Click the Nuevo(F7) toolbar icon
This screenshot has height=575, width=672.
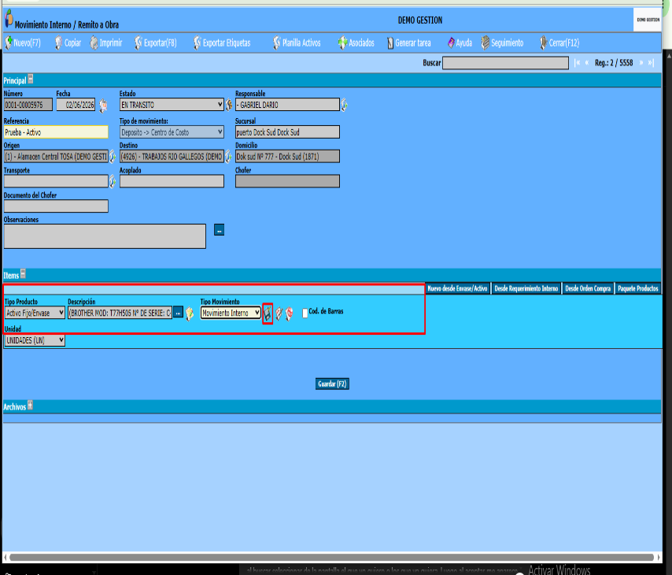click(8, 43)
